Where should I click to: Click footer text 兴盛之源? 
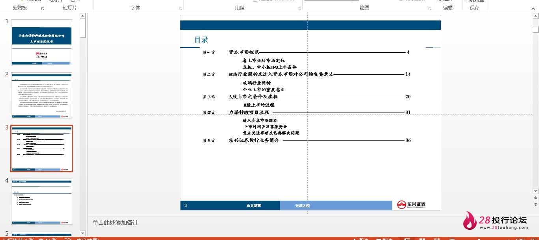(x=303, y=206)
